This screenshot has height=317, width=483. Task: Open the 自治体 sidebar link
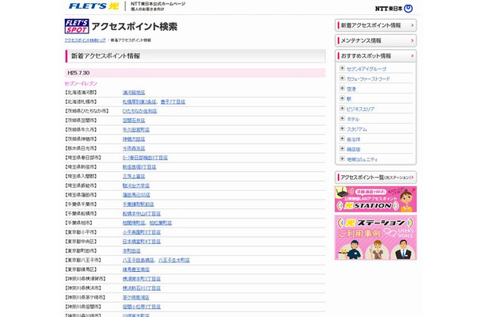pyautogui.click(x=353, y=139)
